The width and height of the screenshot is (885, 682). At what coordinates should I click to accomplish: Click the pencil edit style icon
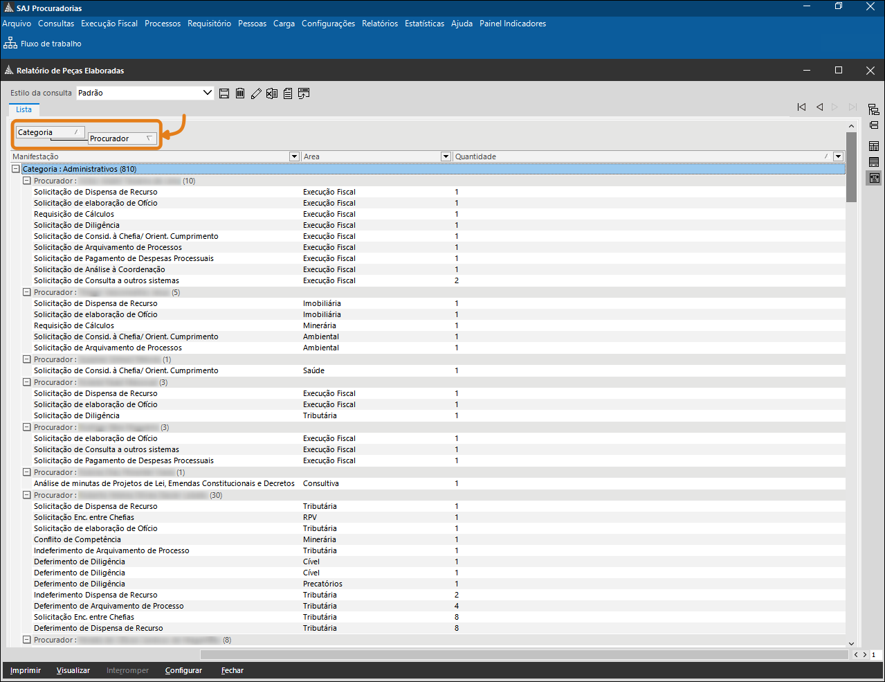[x=256, y=93]
